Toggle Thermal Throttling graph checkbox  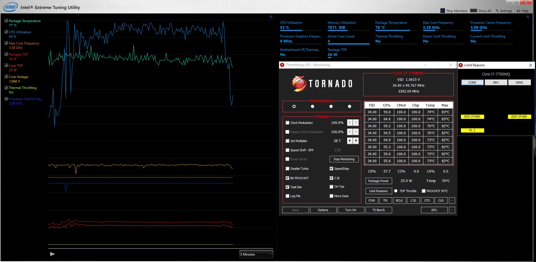tap(6, 88)
